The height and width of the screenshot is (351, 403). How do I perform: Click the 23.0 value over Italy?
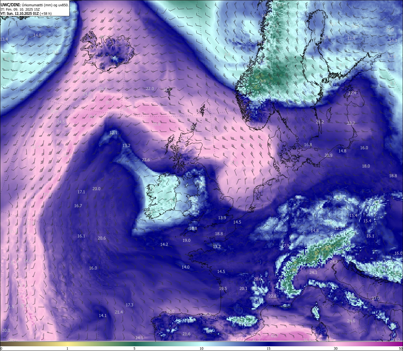[376, 298]
